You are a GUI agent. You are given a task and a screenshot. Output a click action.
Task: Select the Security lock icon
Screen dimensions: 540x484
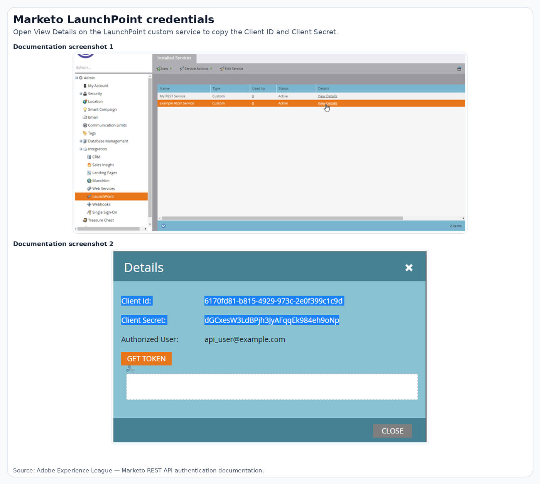[x=85, y=94]
